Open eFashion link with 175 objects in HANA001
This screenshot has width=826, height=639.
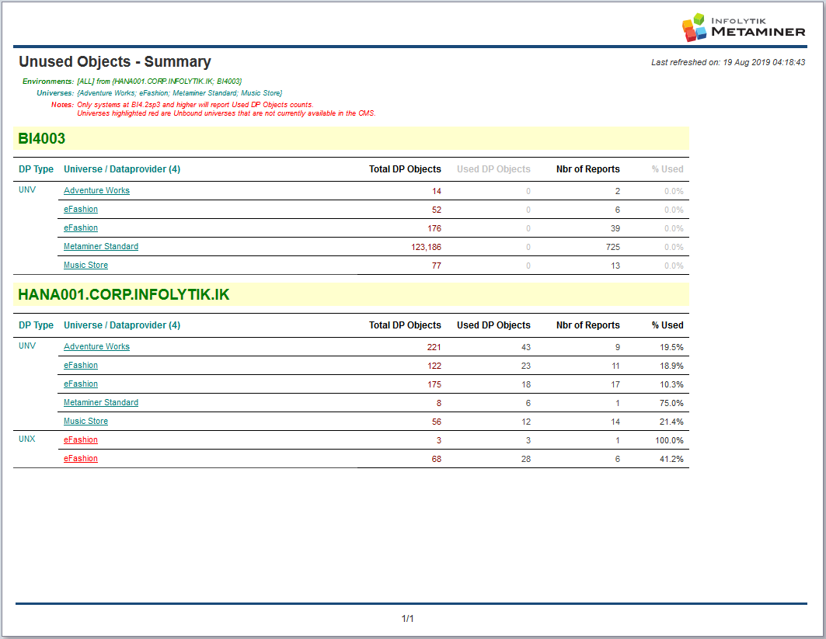click(81, 384)
